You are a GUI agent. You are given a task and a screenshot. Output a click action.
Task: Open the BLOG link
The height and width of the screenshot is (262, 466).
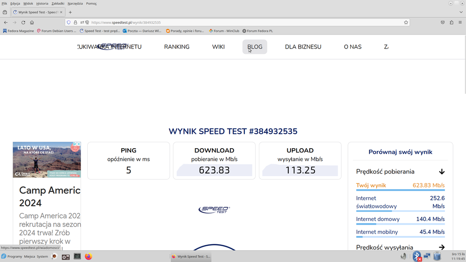255,47
